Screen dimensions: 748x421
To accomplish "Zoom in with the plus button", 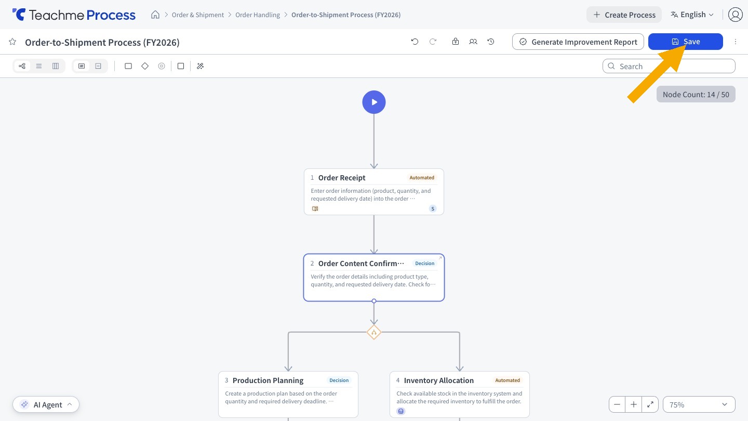I will click(634, 404).
